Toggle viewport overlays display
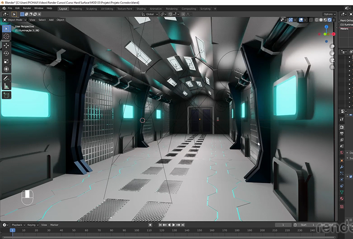Image resolution: width=353 pixels, height=239 pixels. coord(301,20)
